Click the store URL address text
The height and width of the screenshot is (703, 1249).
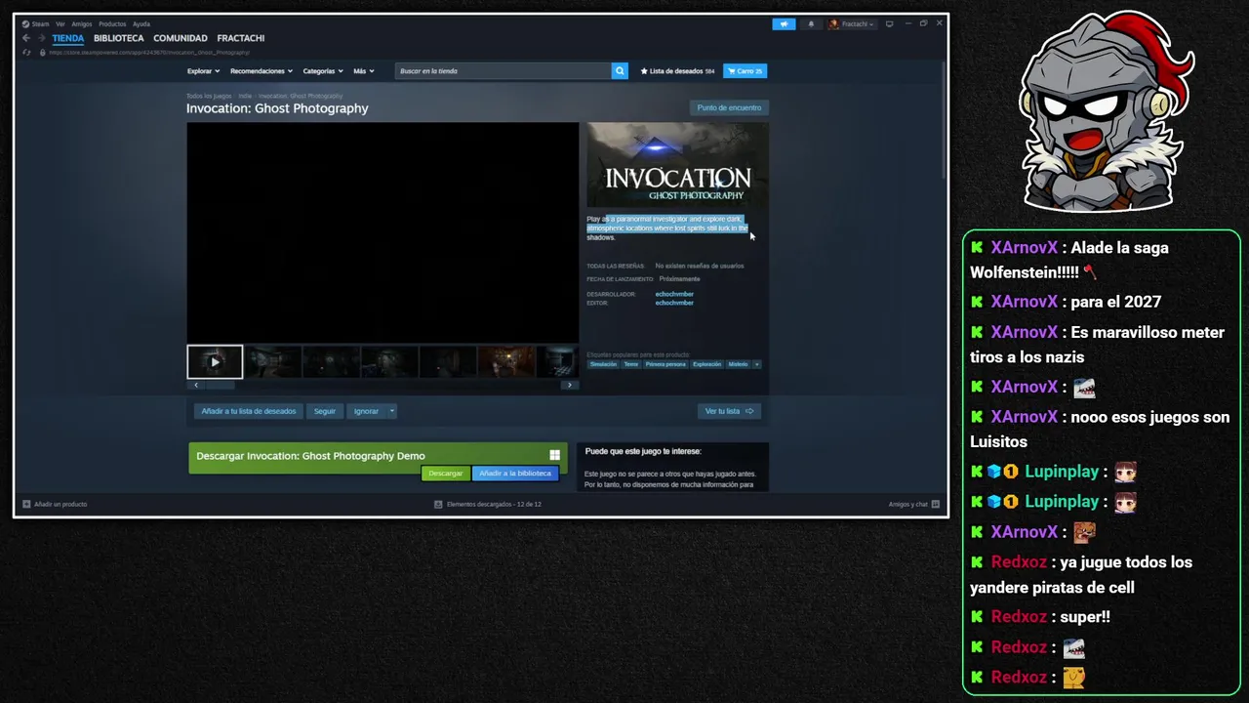click(148, 52)
